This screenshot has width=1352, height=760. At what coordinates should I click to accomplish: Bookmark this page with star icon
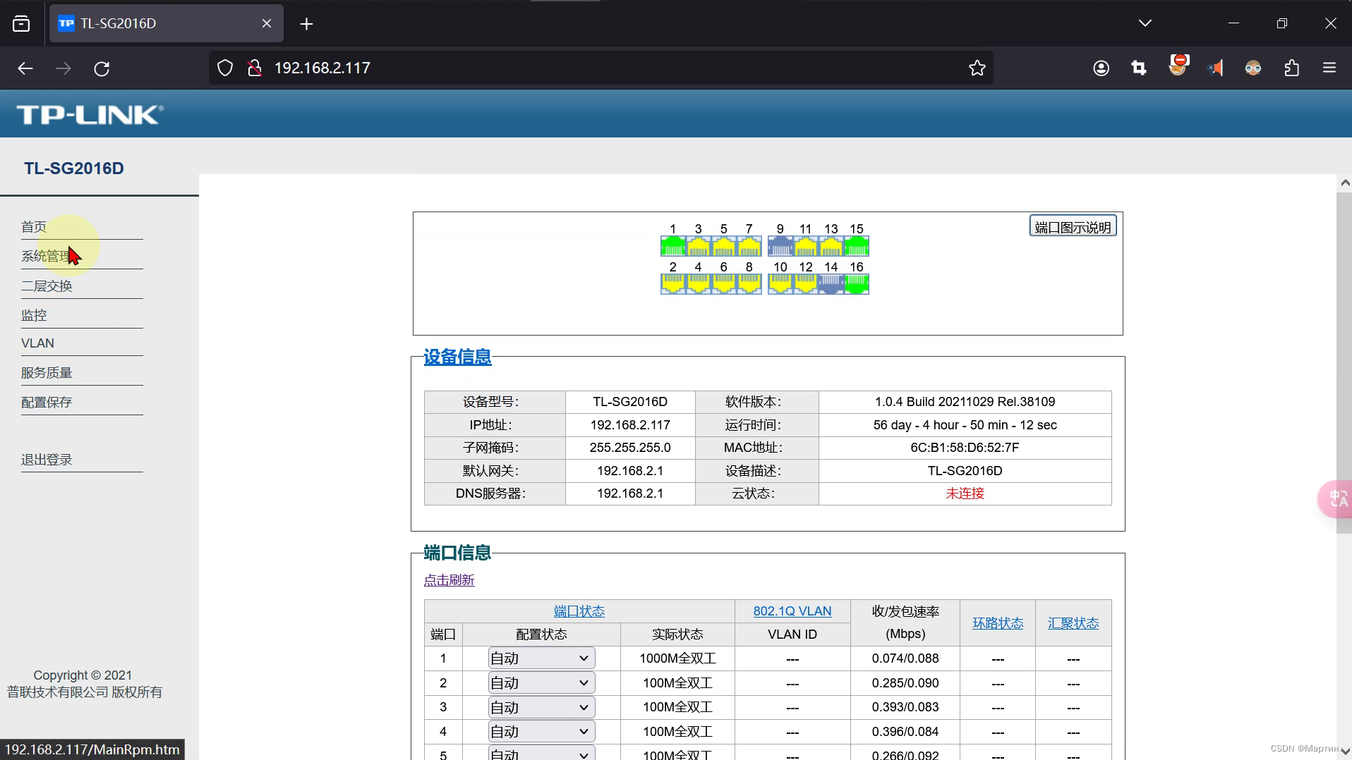pos(977,68)
